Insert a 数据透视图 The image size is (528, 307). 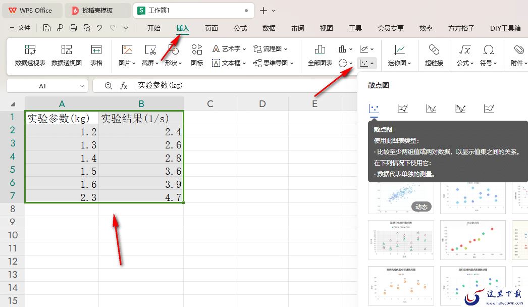pyautogui.click(x=67, y=55)
